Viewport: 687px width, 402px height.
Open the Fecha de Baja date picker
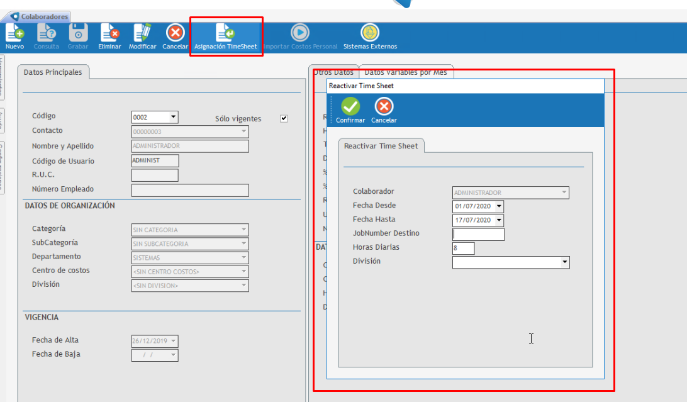point(174,355)
